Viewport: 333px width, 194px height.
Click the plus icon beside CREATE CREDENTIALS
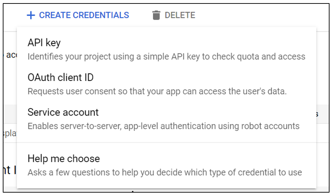tap(31, 15)
